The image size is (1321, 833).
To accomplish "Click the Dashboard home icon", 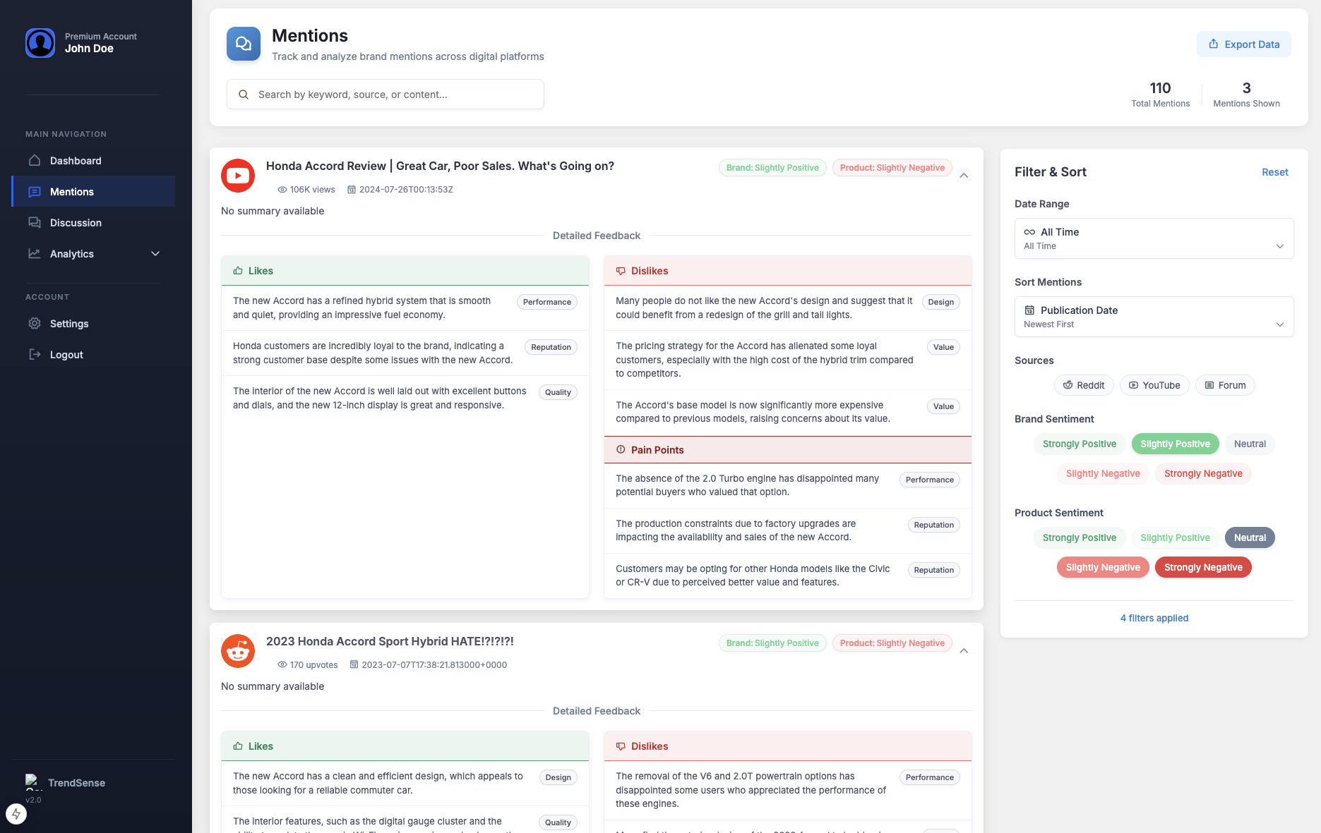I will pyautogui.click(x=35, y=161).
